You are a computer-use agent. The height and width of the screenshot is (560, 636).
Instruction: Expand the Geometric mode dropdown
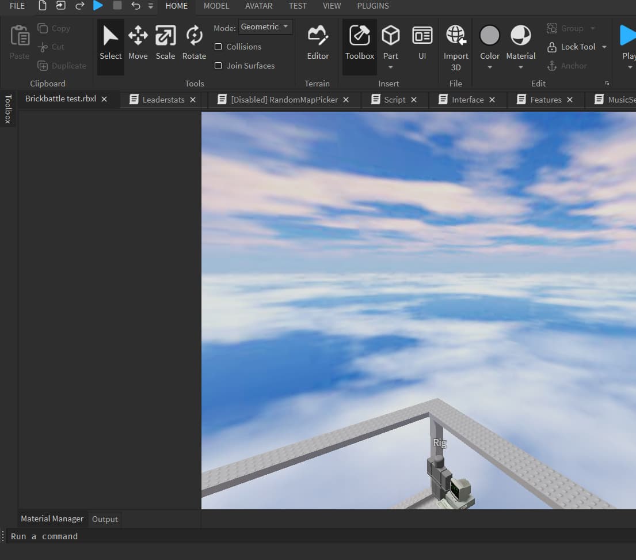tap(266, 27)
